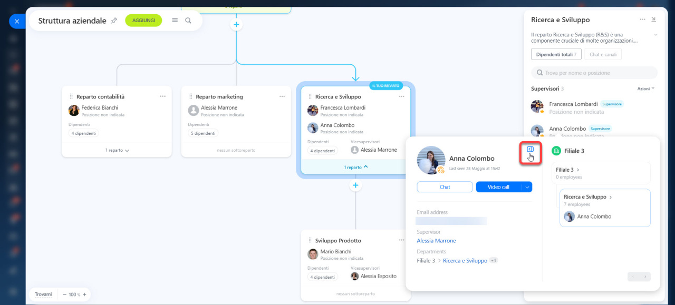Start a Video call with Anna Colombo
The width and height of the screenshot is (675, 305).
(x=498, y=187)
